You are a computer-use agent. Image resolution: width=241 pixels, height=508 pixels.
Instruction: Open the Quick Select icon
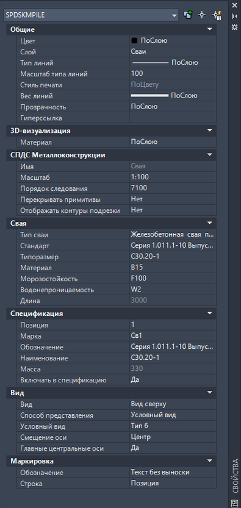[x=217, y=15]
